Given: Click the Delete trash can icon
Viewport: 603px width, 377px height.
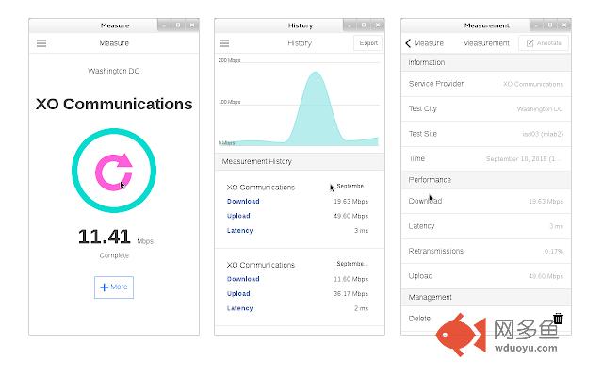Looking at the screenshot, I should [558, 319].
